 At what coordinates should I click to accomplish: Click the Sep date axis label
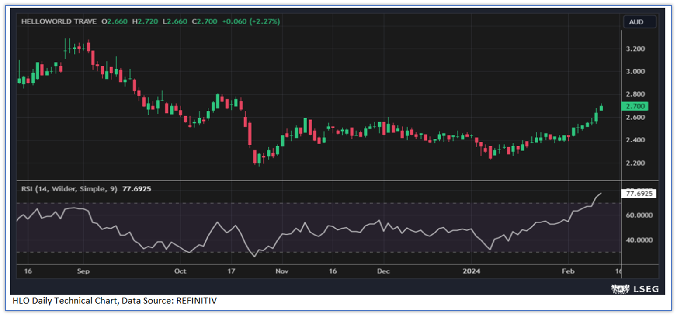(83, 271)
